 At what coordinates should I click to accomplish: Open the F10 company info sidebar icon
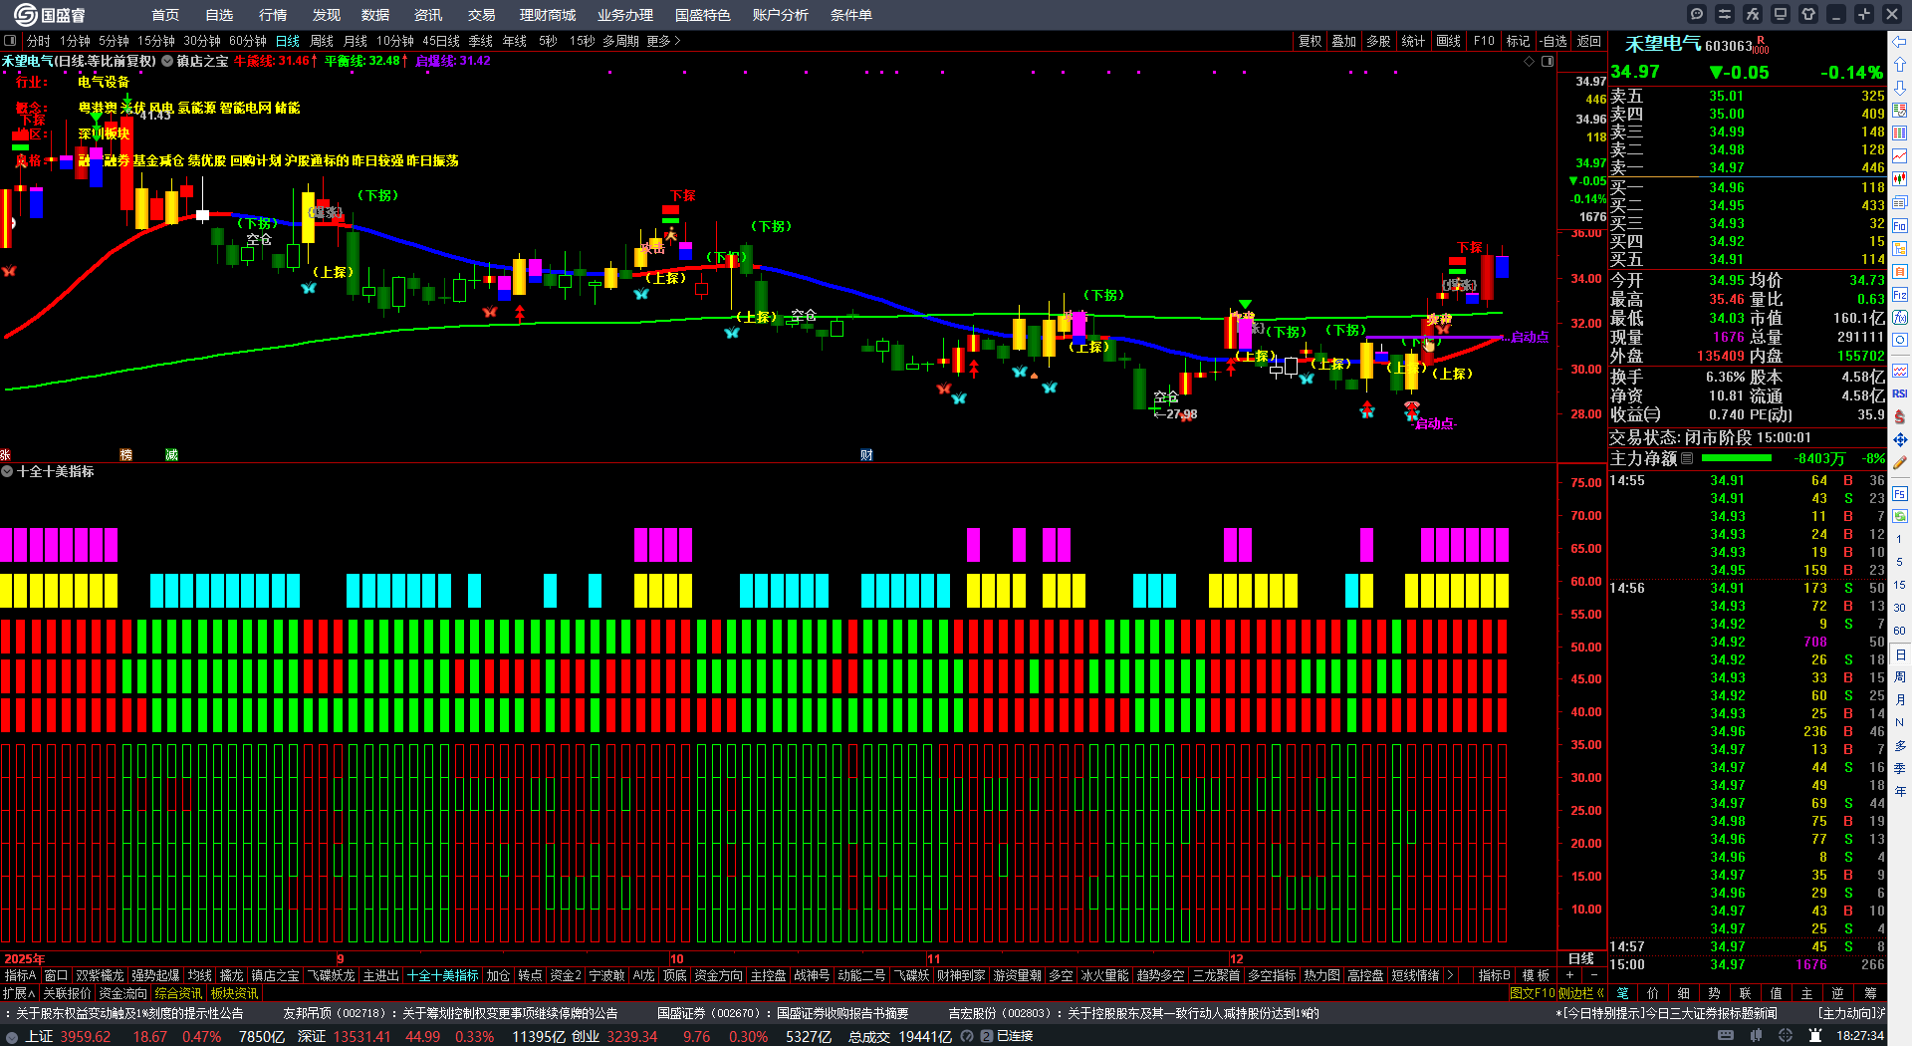point(1900,226)
